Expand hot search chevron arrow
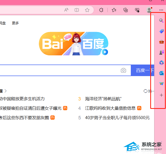Screen dimensions: 166x154 pos(6,91)
